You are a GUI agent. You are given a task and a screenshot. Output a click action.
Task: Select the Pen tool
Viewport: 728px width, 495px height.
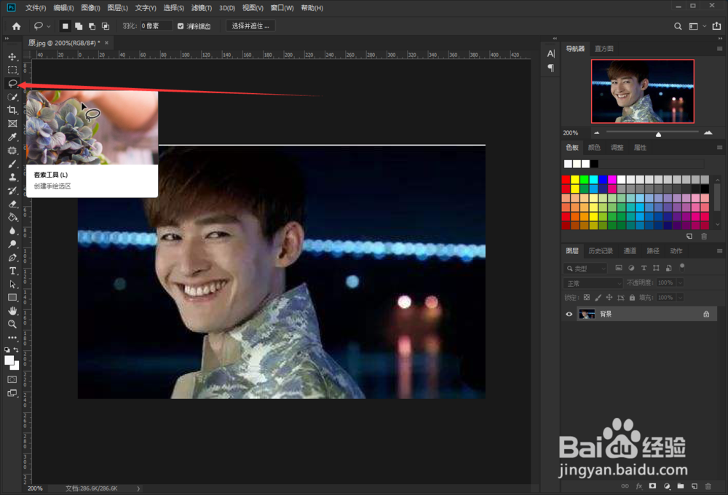pyautogui.click(x=12, y=258)
